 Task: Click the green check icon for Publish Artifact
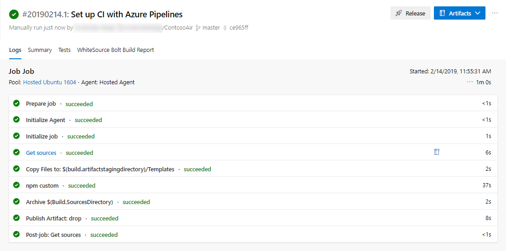[16, 218]
